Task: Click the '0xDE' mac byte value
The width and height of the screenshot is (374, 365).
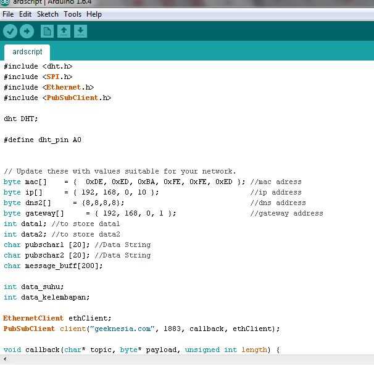Action: tap(94, 182)
